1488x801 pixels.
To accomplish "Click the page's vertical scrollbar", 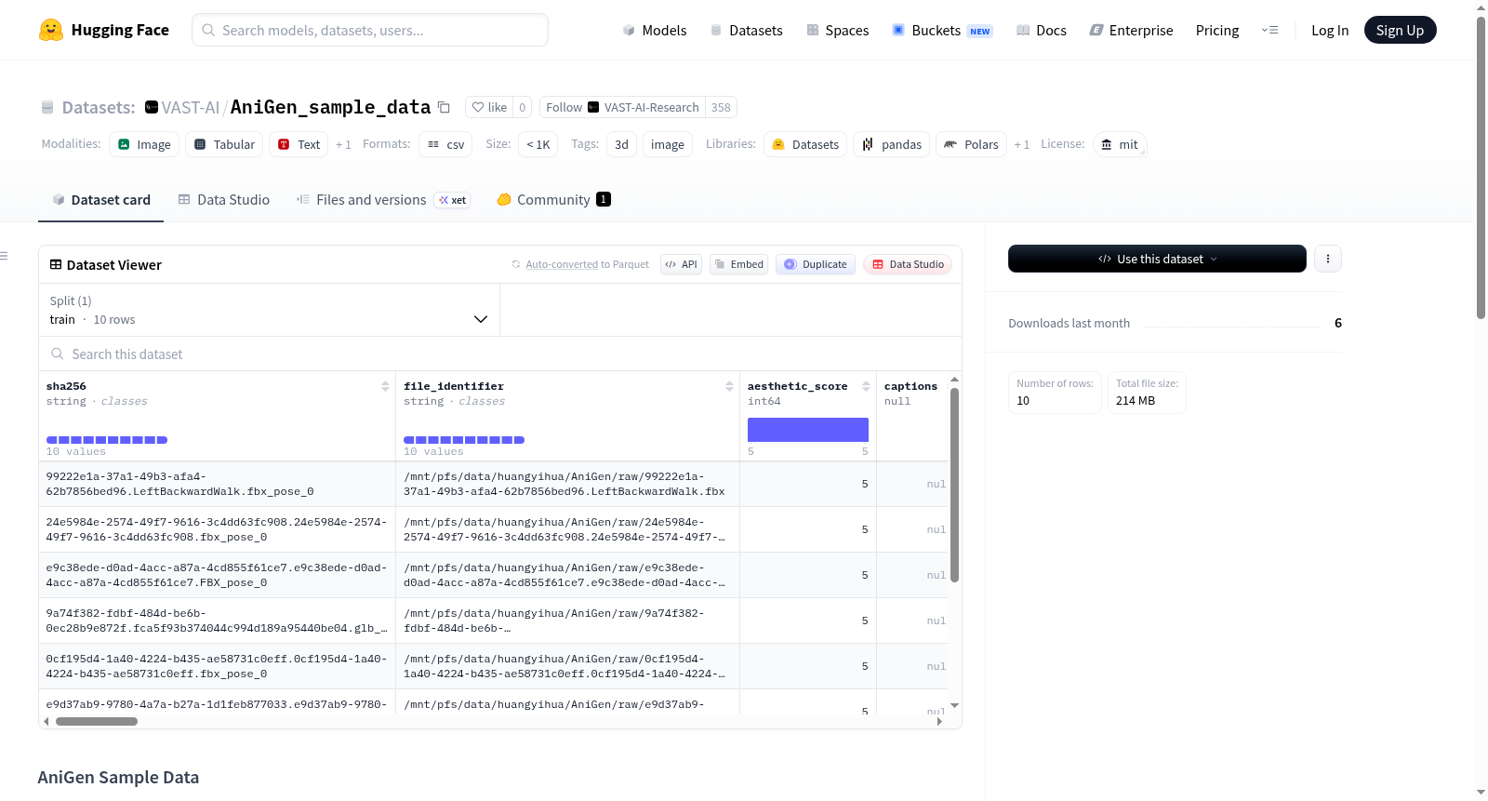I will pyautogui.click(x=1481, y=167).
